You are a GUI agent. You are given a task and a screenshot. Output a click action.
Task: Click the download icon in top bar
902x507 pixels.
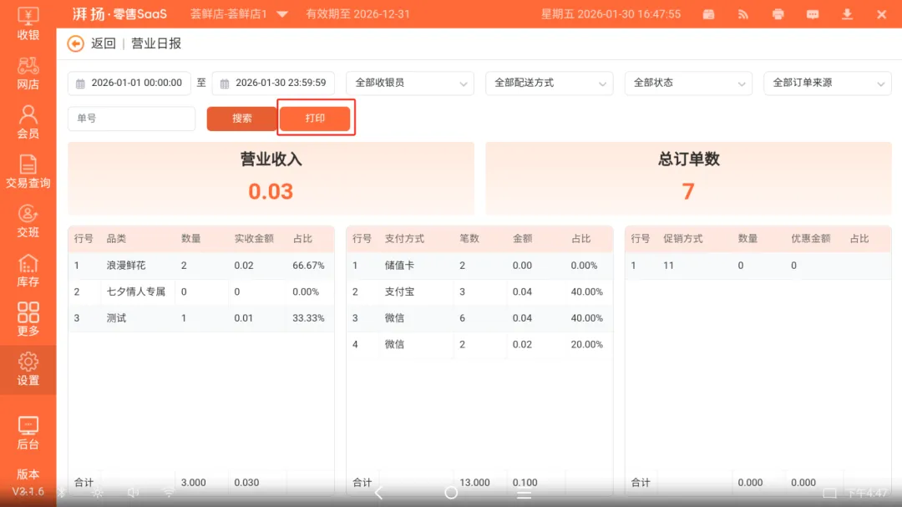click(x=847, y=14)
